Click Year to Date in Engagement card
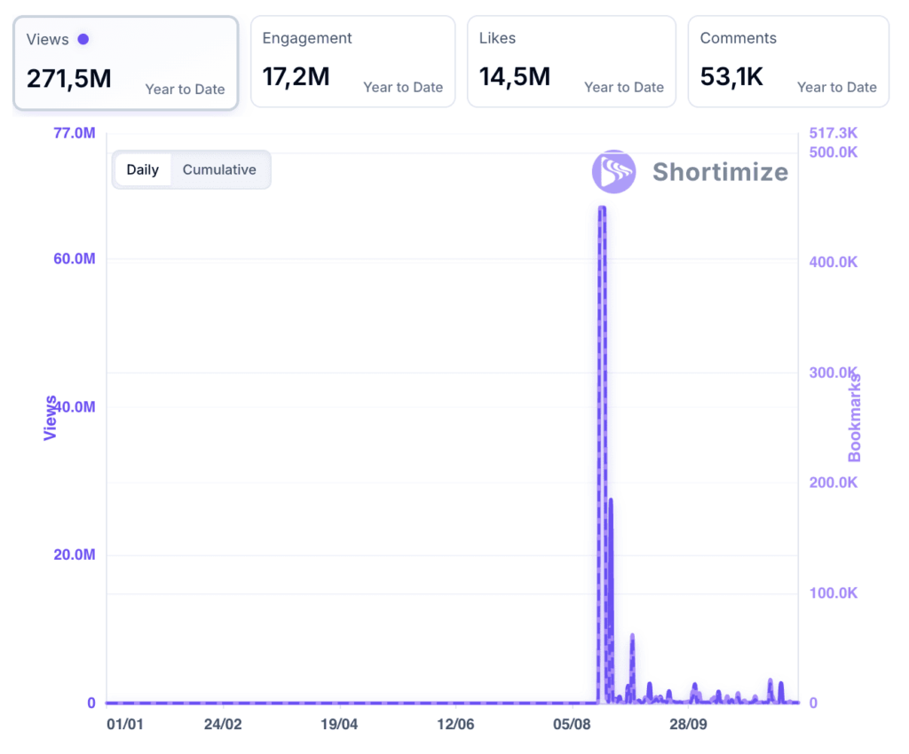This screenshot has width=909, height=754. point(403,87)
